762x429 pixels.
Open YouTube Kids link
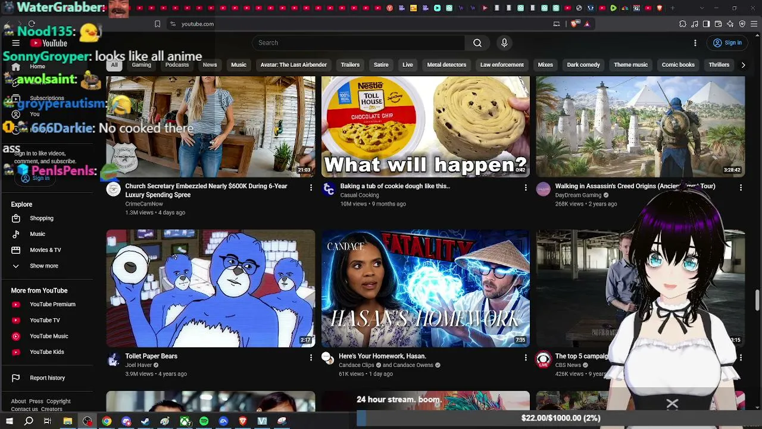(47, 352)
